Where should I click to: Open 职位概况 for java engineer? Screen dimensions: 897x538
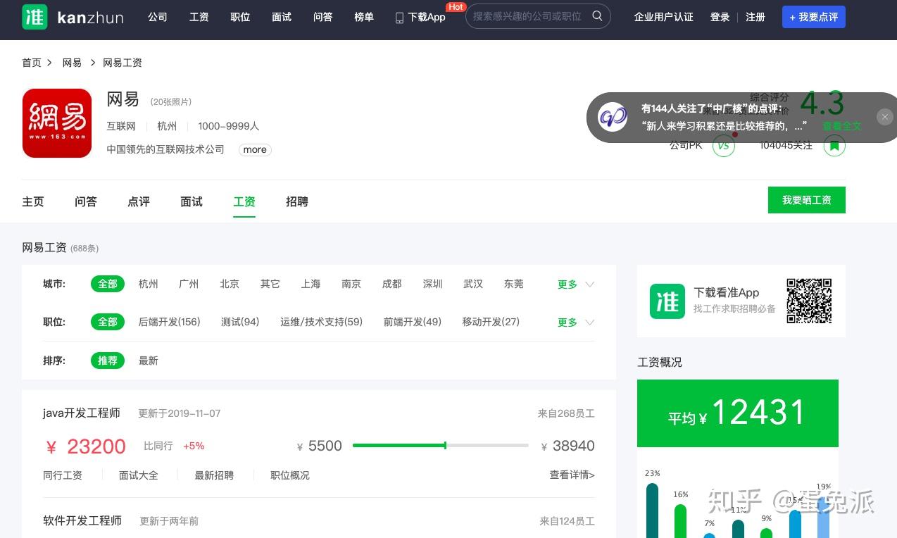click(x=290, y=475)
